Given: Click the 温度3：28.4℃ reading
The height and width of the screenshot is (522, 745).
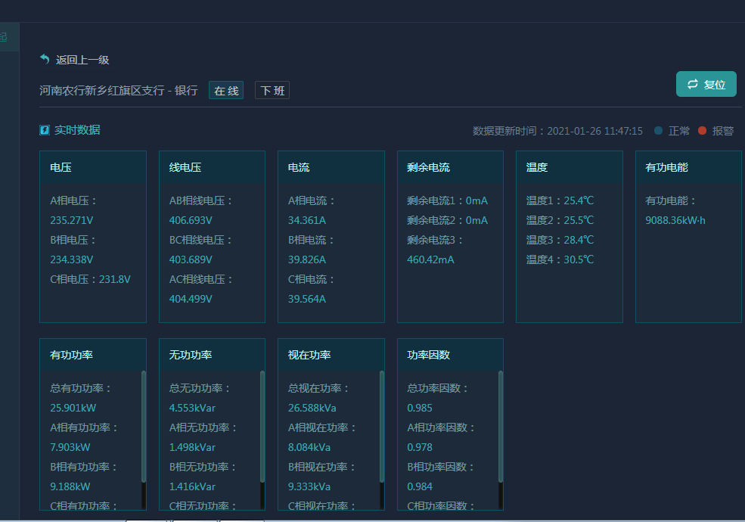Looking at the screenshot, I should [560, 240].
